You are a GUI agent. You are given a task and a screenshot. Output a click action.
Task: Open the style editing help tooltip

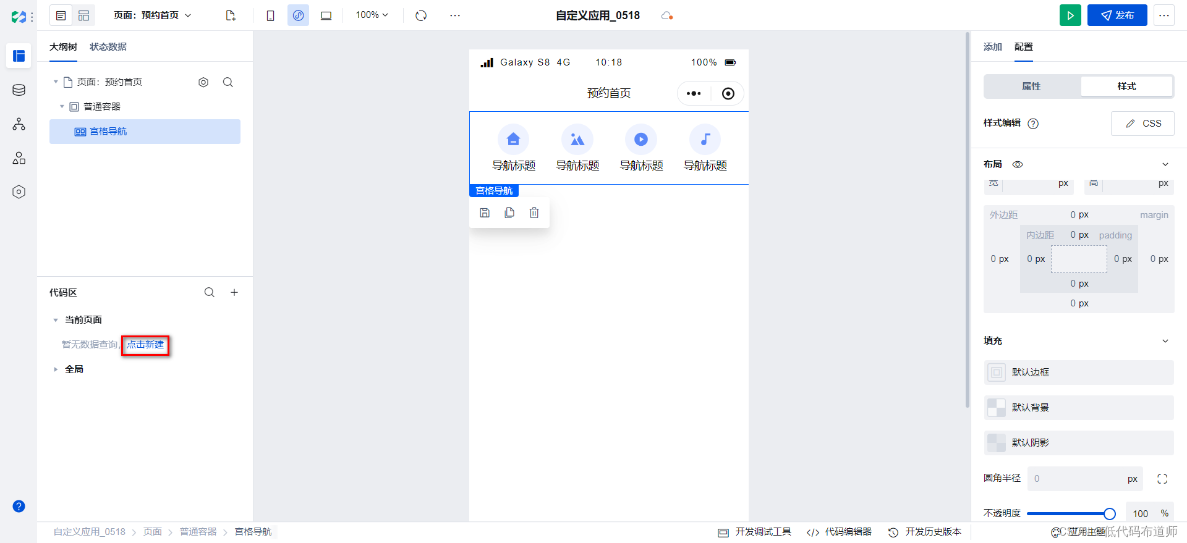tap(1033, 124)
